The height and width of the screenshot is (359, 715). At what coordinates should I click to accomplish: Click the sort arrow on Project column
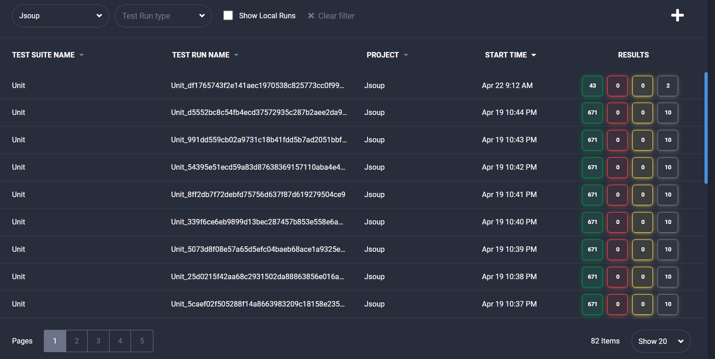click(406, 55)
